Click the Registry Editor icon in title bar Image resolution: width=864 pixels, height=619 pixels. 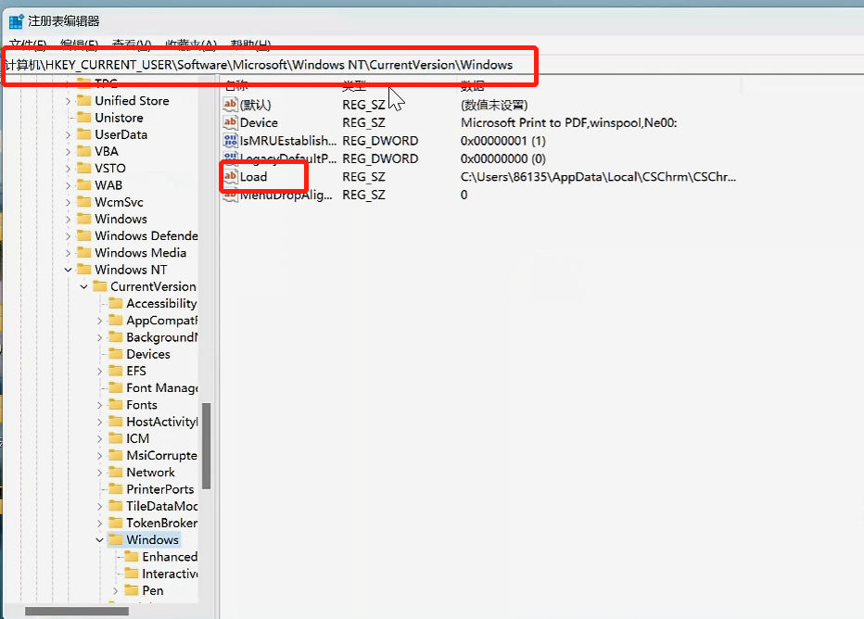(x=14, y=19)
